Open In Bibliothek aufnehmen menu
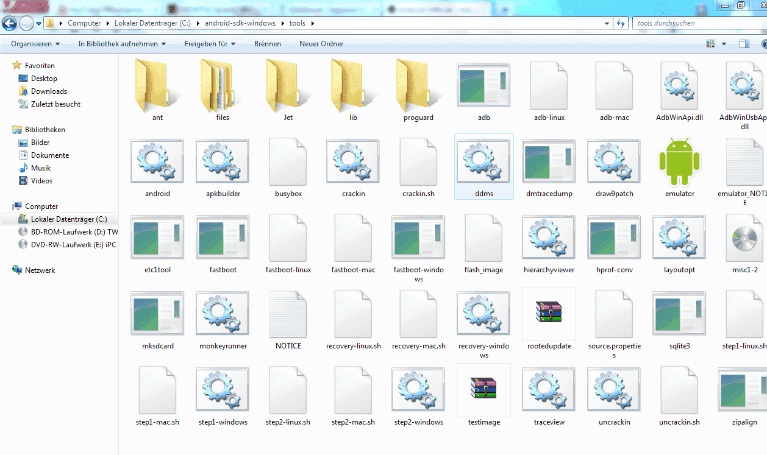Viewport: 767px width, 455px height. [122, 44]
